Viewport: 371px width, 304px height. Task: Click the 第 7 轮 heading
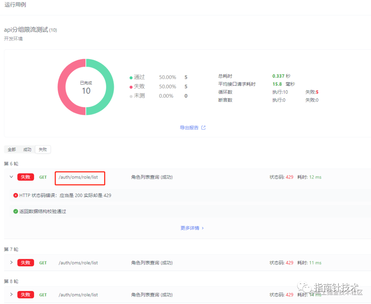11,249
